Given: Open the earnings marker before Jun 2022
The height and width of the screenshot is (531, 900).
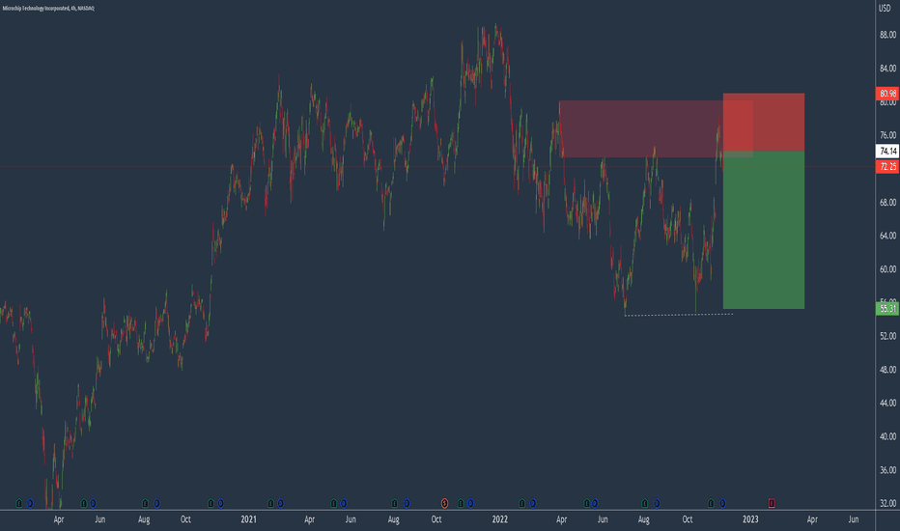Looking at the screenshot, I should 586,503.
